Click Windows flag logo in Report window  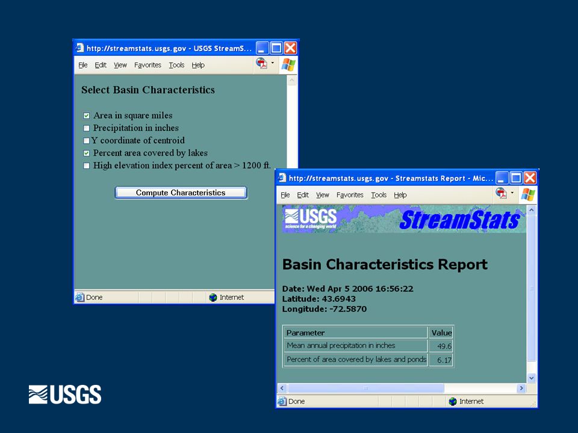coord(528,194)
